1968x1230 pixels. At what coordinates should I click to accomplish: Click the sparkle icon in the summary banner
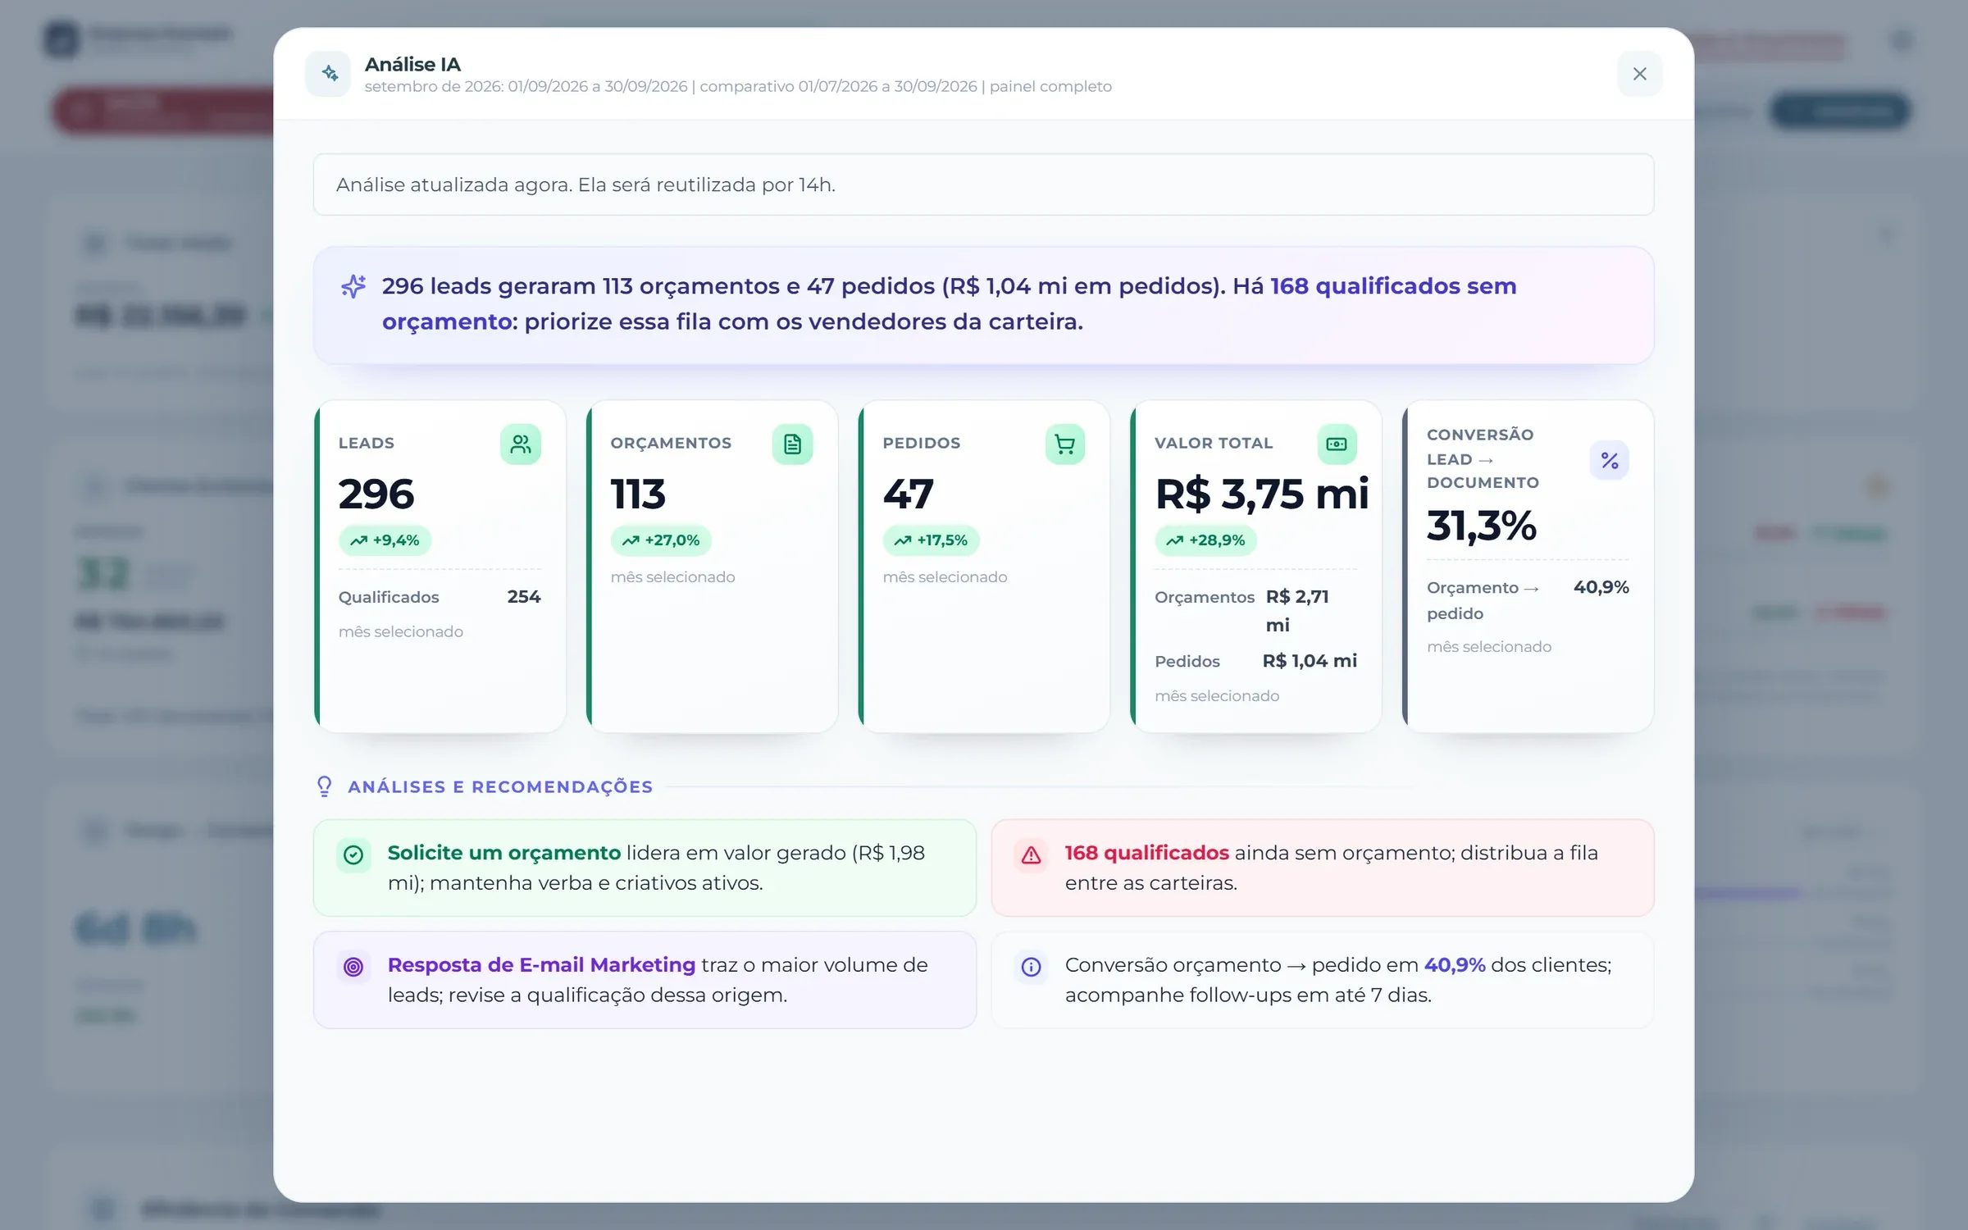pos(353,286)
